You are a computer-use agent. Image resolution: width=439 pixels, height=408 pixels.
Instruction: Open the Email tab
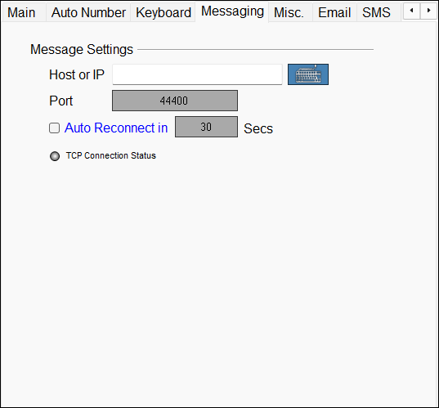tap(334, 12)
